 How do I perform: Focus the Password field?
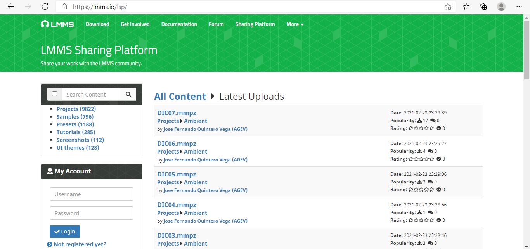(92, 213)
